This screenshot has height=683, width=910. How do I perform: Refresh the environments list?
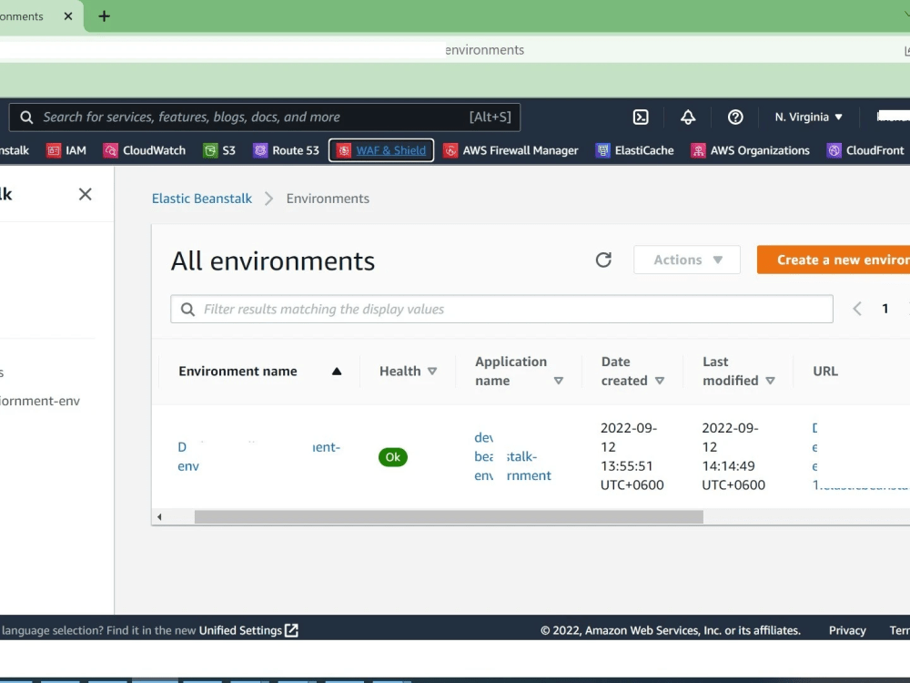(x=603, y=260)
